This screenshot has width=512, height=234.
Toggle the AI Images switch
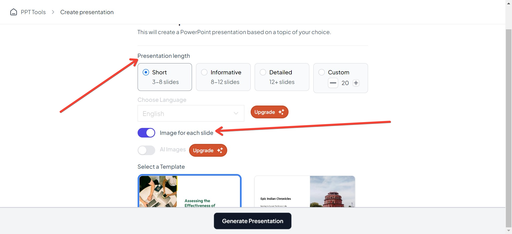pyautogui.click(x=146, y=150)
